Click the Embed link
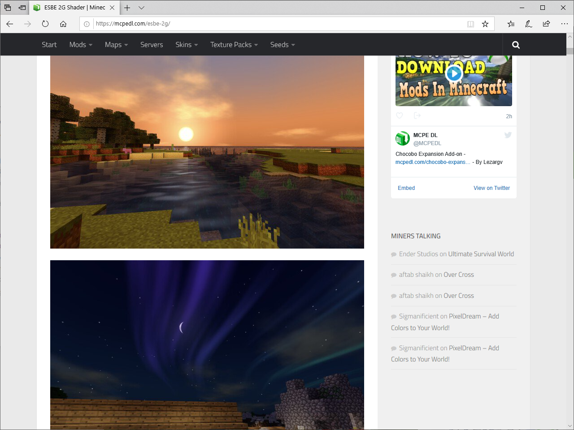Image resolution: width=574 pixels, height=430 pixels. coord(406,188)
